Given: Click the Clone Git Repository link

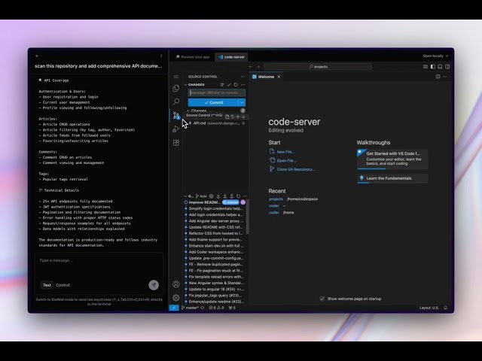Looking at the screenshot, I should (296, 169).
